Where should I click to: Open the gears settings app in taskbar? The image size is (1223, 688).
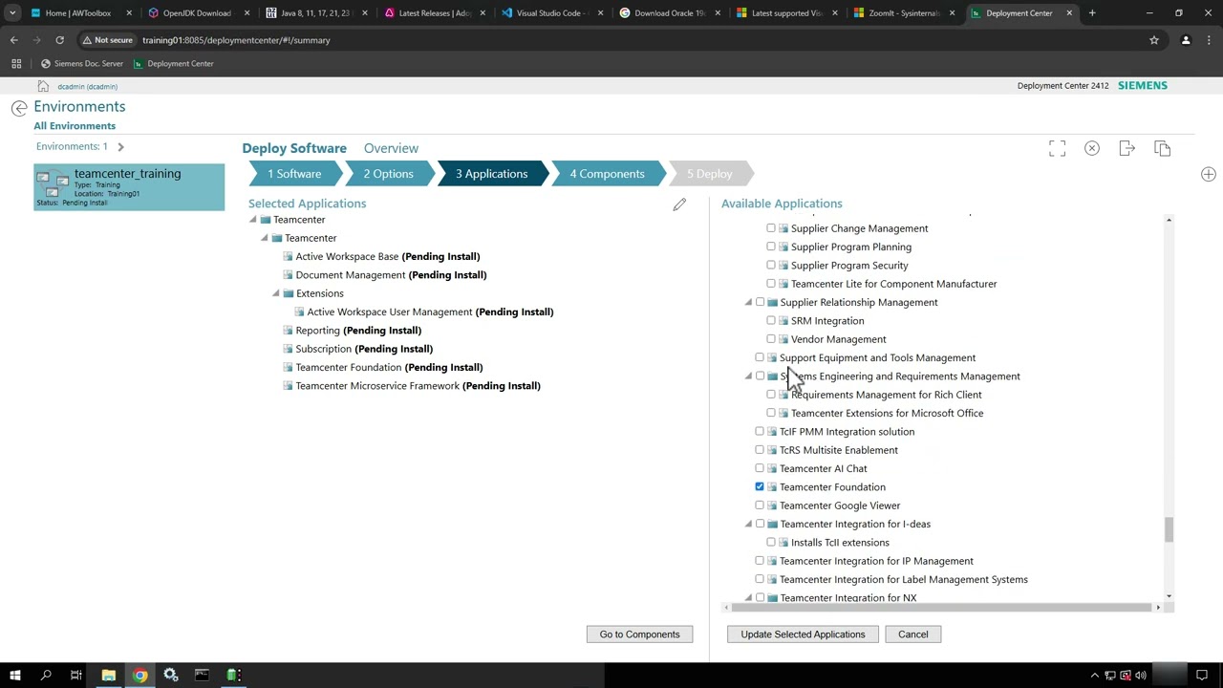171,676
